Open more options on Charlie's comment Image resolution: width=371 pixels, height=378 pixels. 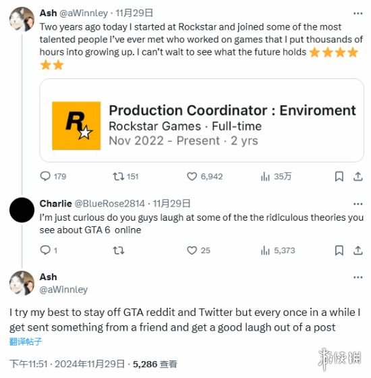coord(358,204)
